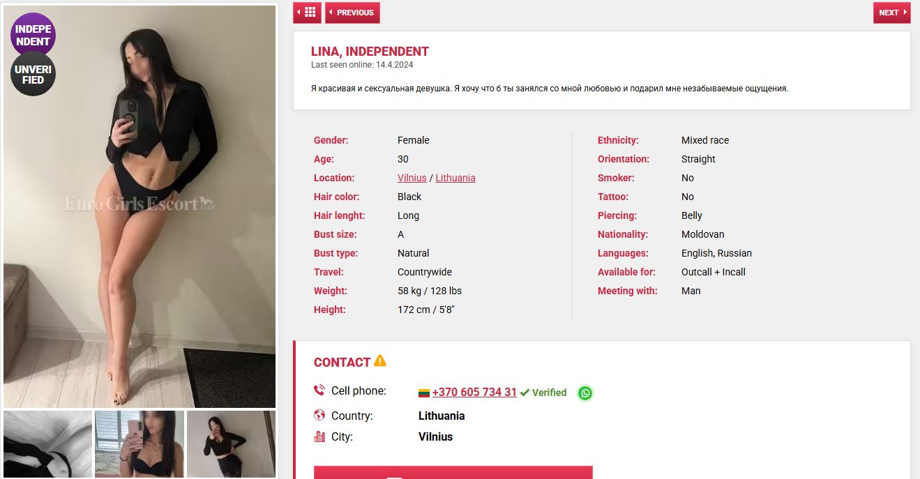Click the globe icon beside Country
Image resolution: width=920 pixels, height=479 pixels.
(319, 416)
